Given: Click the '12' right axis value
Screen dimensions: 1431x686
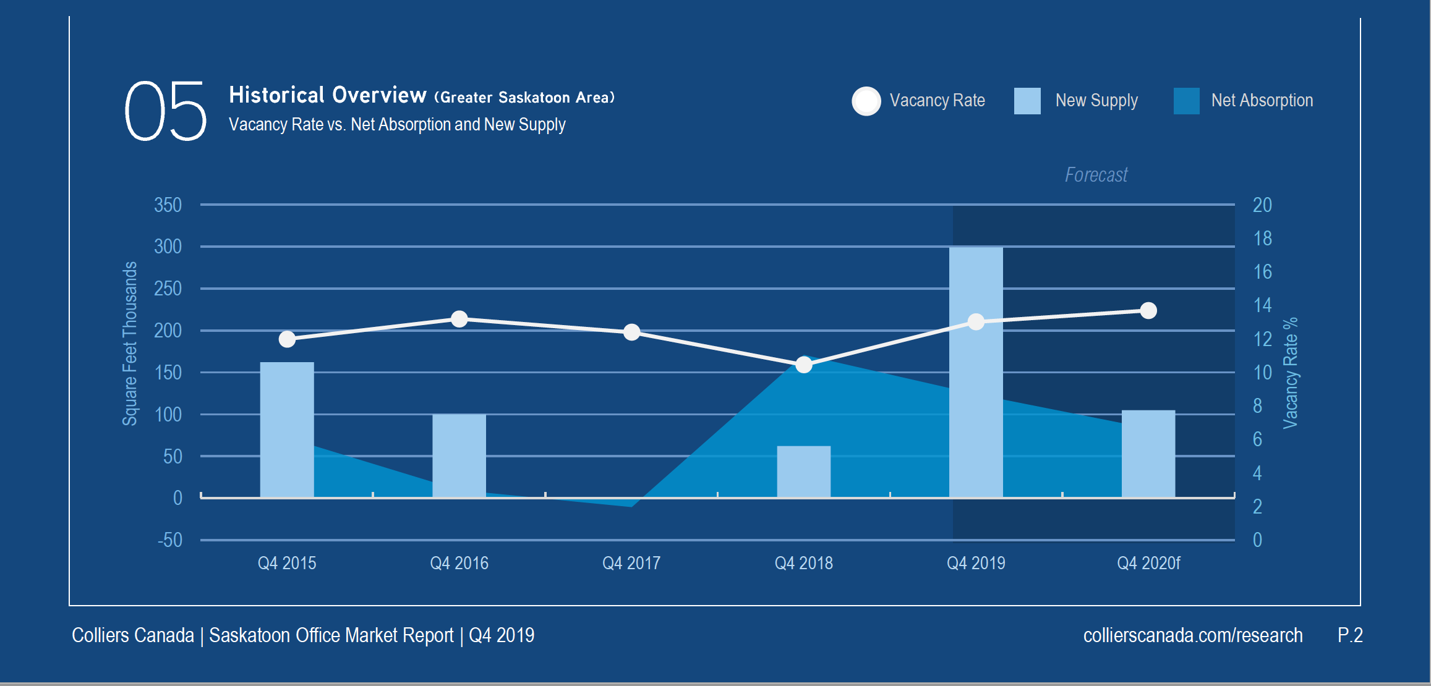Looking at the screenshot, I should 1262,339.
